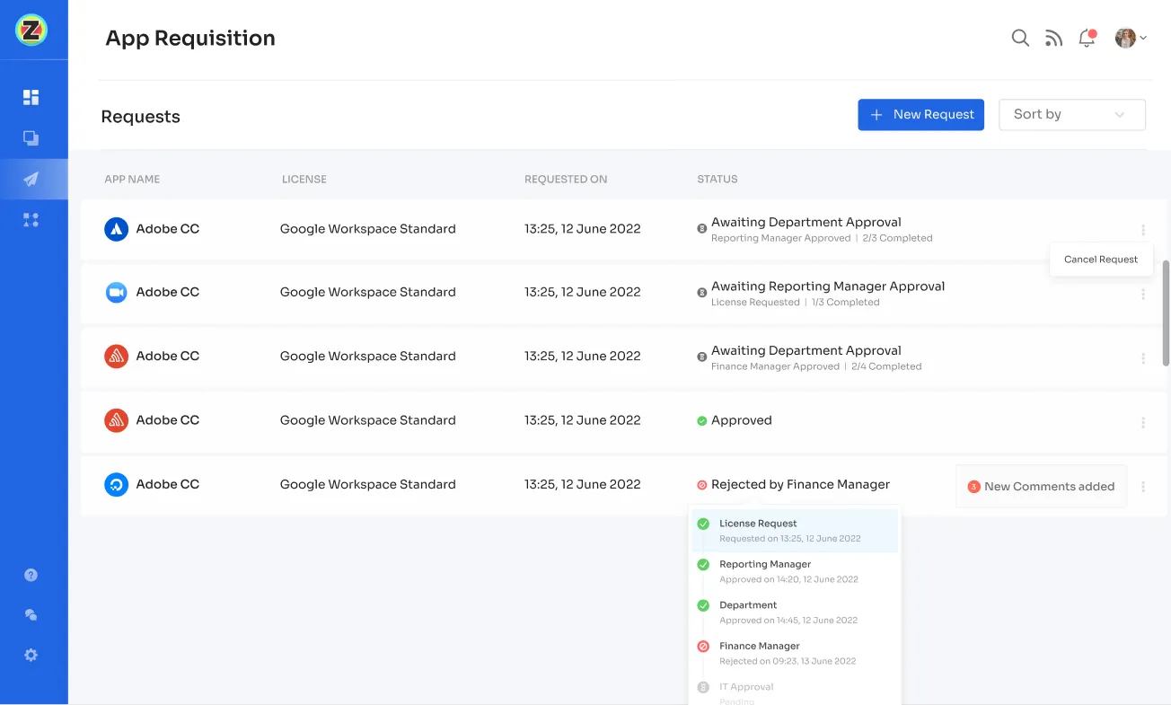
Task: Click the search magnifier icon
Action: click(x=1020, y=38)
